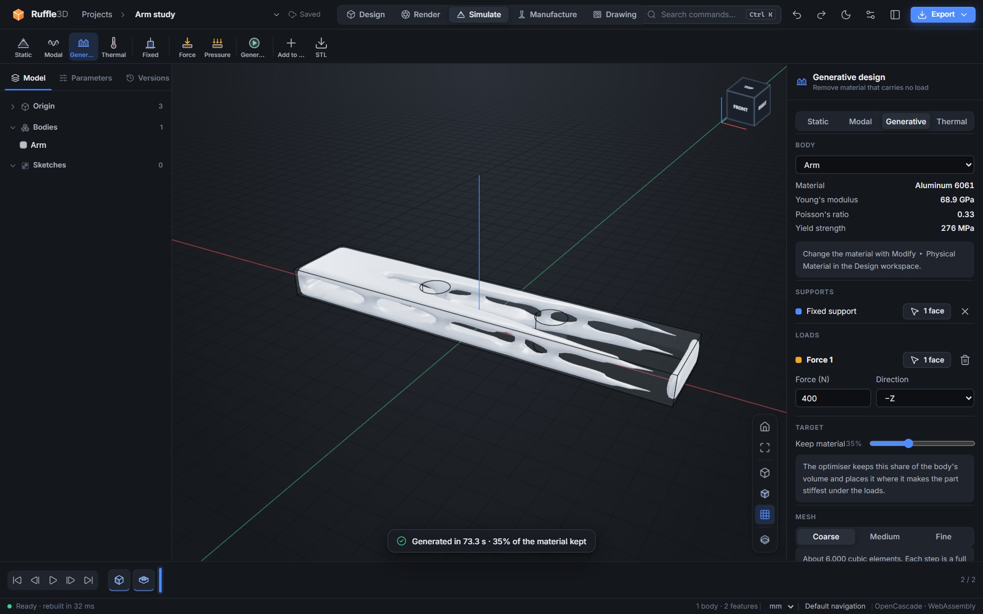Open the Thermal study toolbar icon
The width and height of the screenshot is (983, 614).
point(114,47)
